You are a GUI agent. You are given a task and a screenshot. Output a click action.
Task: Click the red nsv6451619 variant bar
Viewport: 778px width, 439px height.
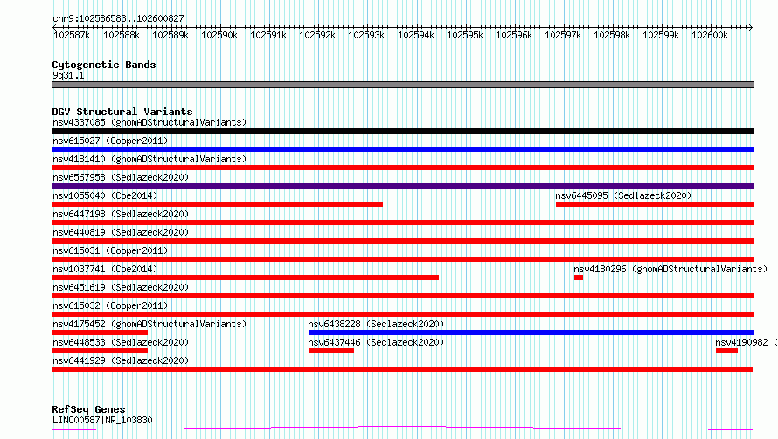[402, 296]
